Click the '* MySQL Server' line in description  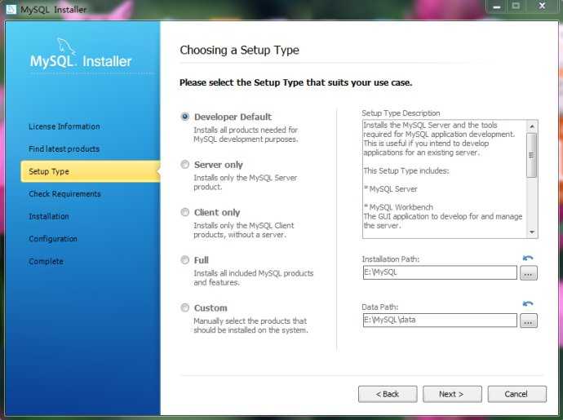pyautogui.click(x=391, y=189)
